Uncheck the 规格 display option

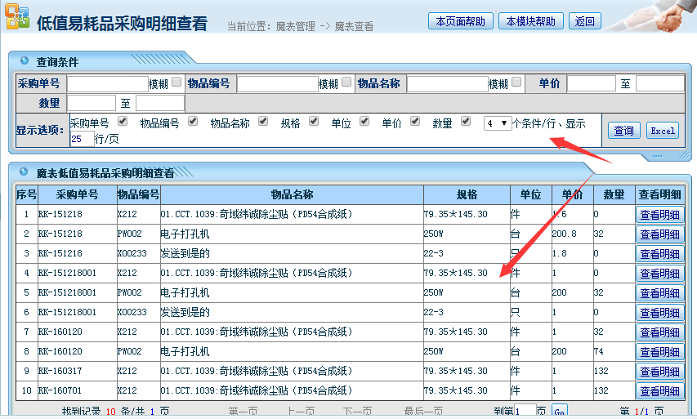314,122
